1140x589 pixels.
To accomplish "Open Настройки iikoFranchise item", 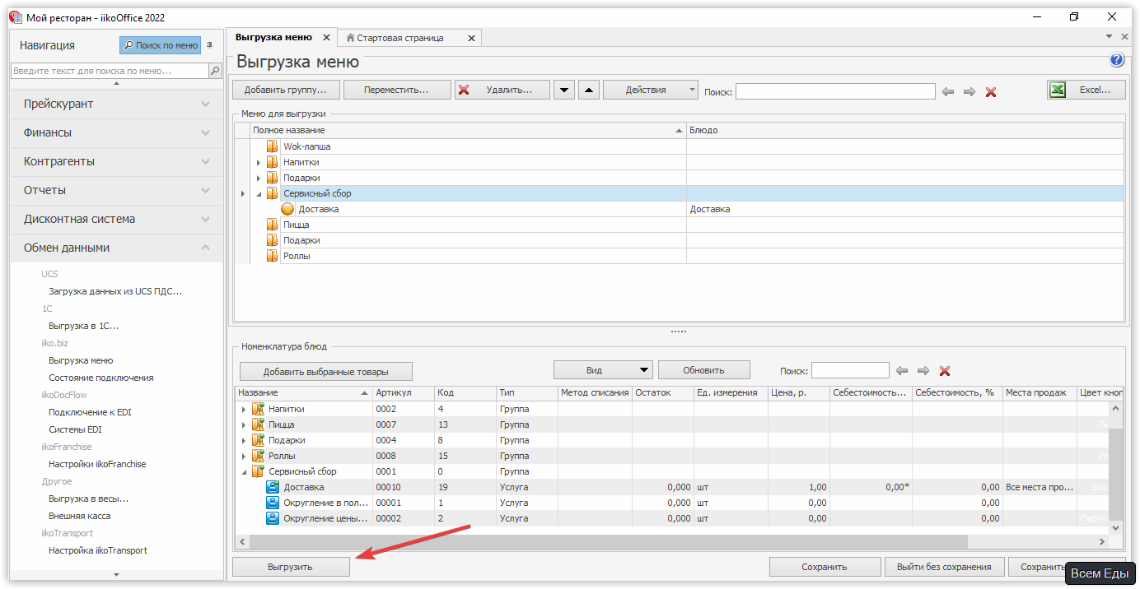I will coord(97,464).
